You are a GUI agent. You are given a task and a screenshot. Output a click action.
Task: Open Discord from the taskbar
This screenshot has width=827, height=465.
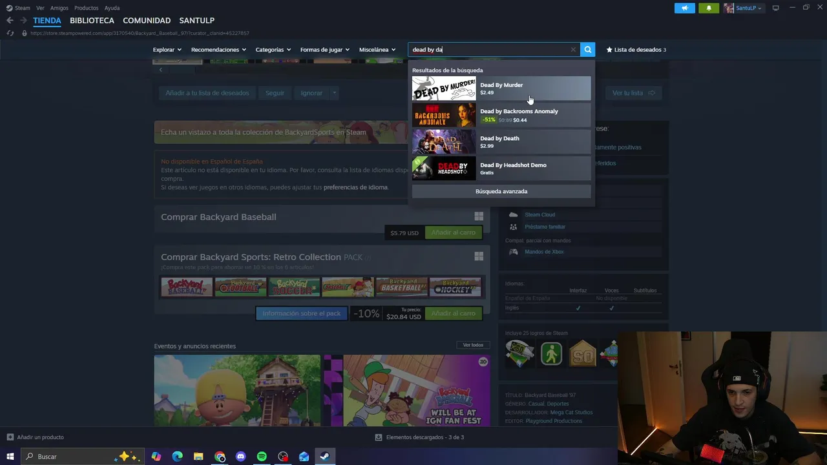(x=241, y=457)
